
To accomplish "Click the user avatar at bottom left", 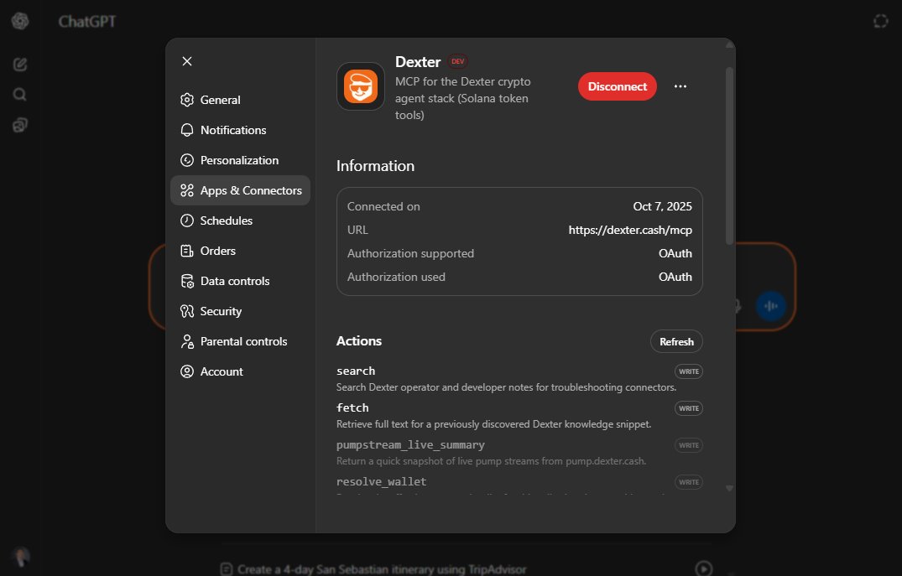I will pyautogui.click(x=21, y=557).
